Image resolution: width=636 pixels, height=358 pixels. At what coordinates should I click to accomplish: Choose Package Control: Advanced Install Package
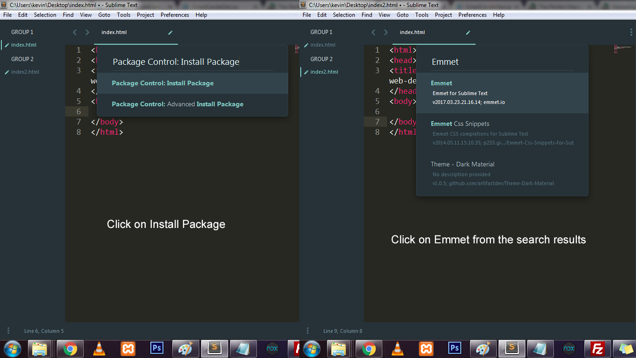pos(192,104)
